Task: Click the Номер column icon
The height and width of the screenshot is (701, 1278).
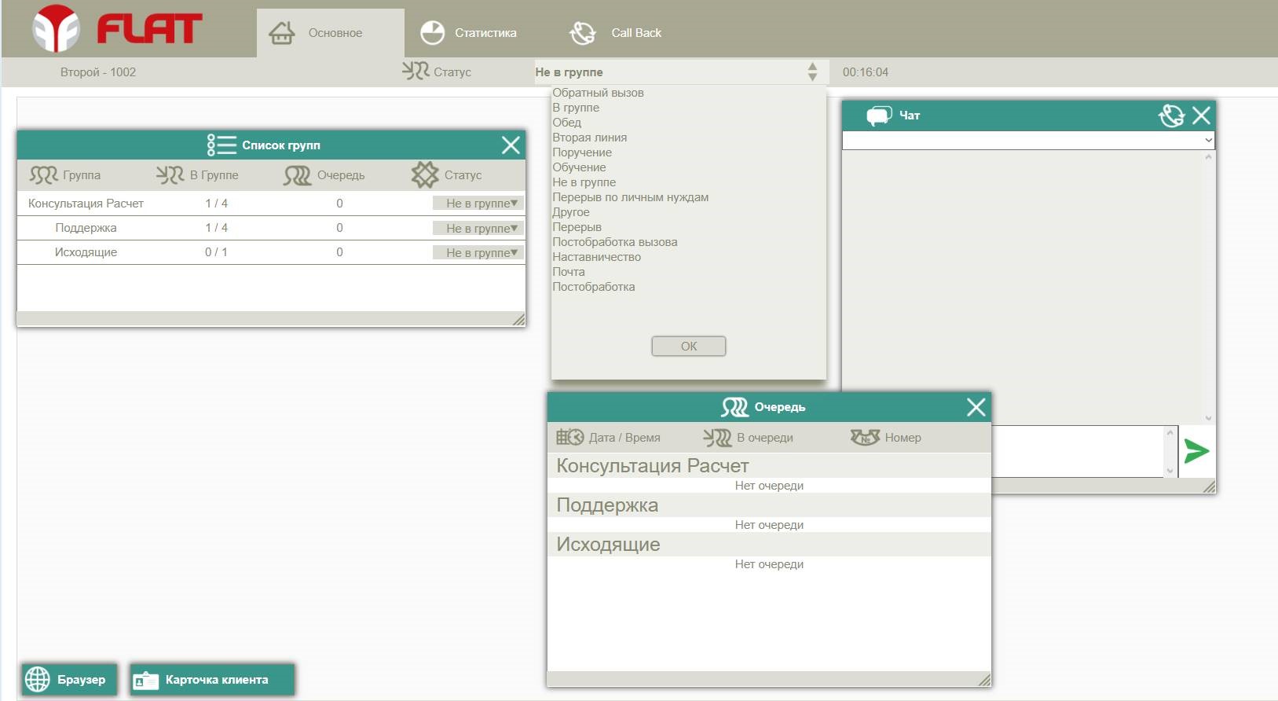Action: (866, 437)
